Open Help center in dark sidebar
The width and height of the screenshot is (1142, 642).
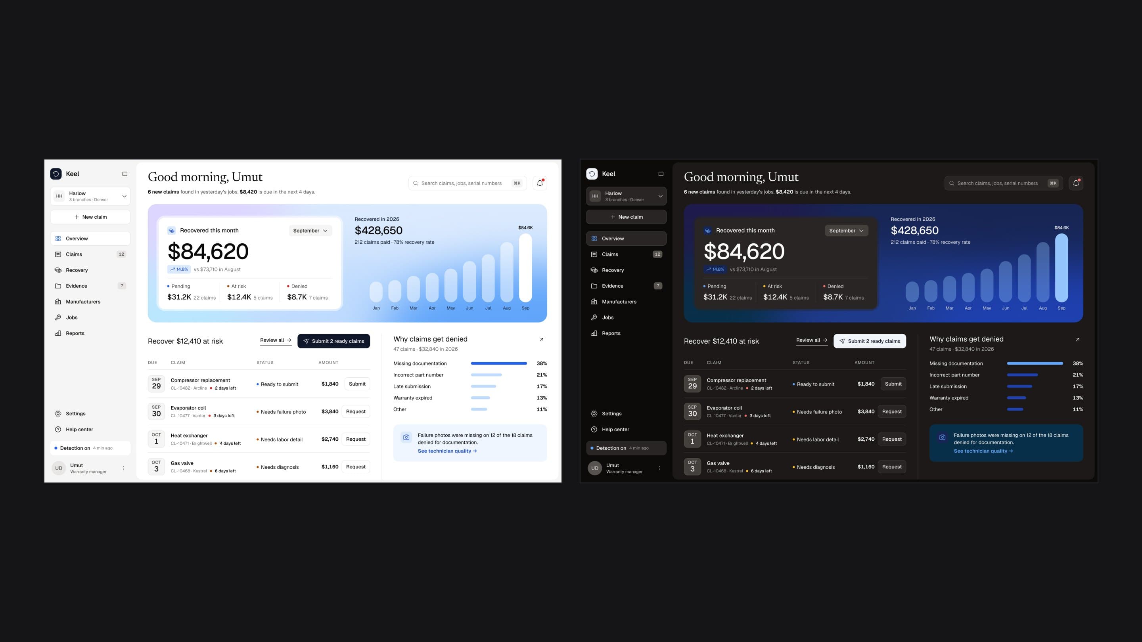click(x=627, y=429)
